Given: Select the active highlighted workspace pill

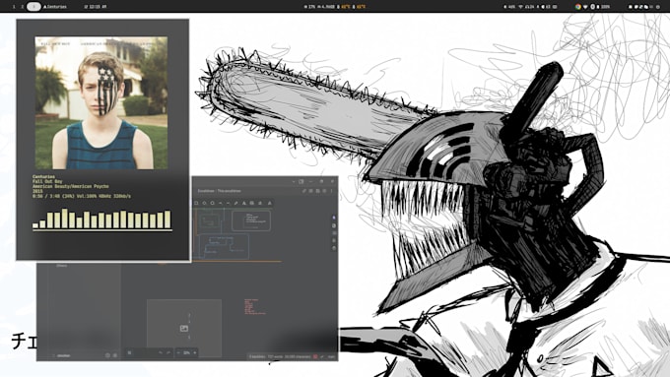Looking at the screenshot, I should click(x=33, y=7).
